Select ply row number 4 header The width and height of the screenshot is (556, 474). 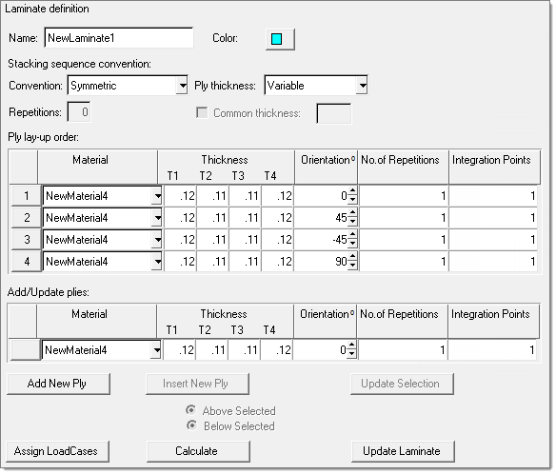(x=27, y=262)
